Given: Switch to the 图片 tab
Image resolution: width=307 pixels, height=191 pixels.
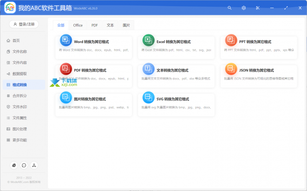Looking at the screenshot, I should coord(126,25).
